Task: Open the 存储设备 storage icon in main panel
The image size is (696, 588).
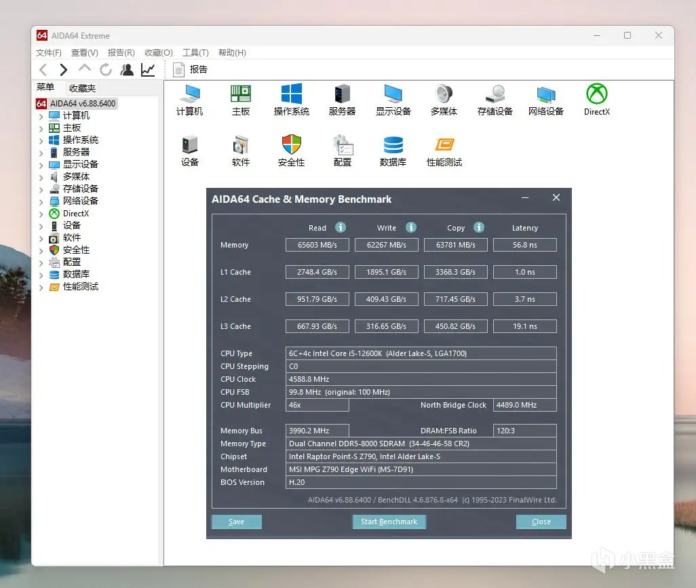Action: pyautogui.click(x=495, y=100)
